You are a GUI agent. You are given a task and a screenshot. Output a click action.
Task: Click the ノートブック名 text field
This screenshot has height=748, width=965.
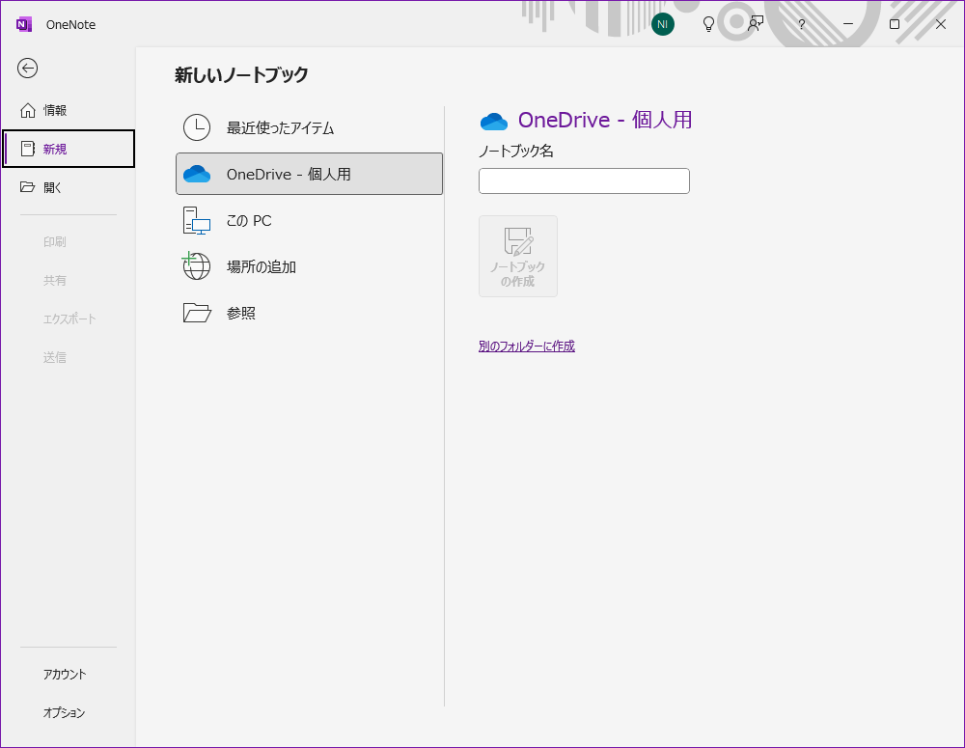pos(584,180)
